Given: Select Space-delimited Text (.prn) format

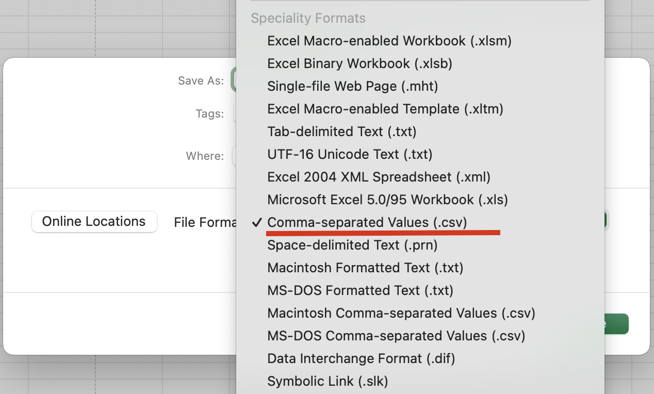Looking at the screenshot, I should click(x=352, y=245).
